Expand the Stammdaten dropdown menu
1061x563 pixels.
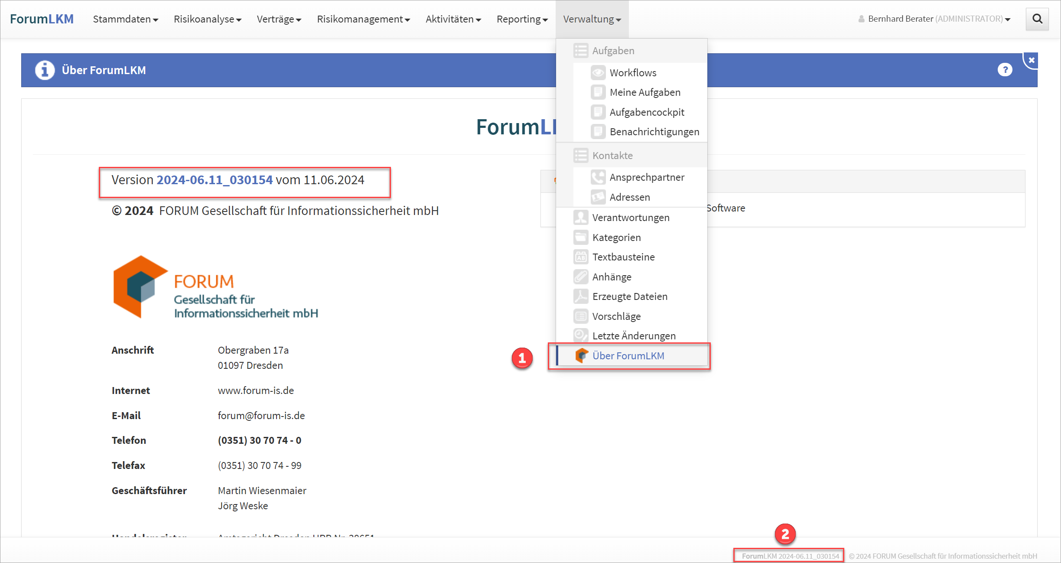click(x=125, y=19)
